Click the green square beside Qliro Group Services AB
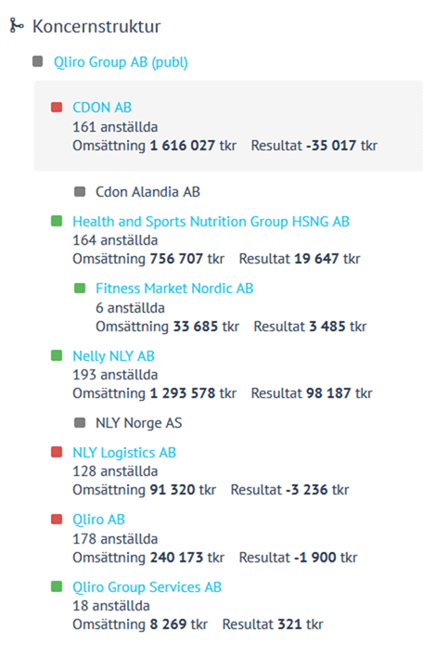The width and height of the screenshot is (423, 656). (57, 586)
